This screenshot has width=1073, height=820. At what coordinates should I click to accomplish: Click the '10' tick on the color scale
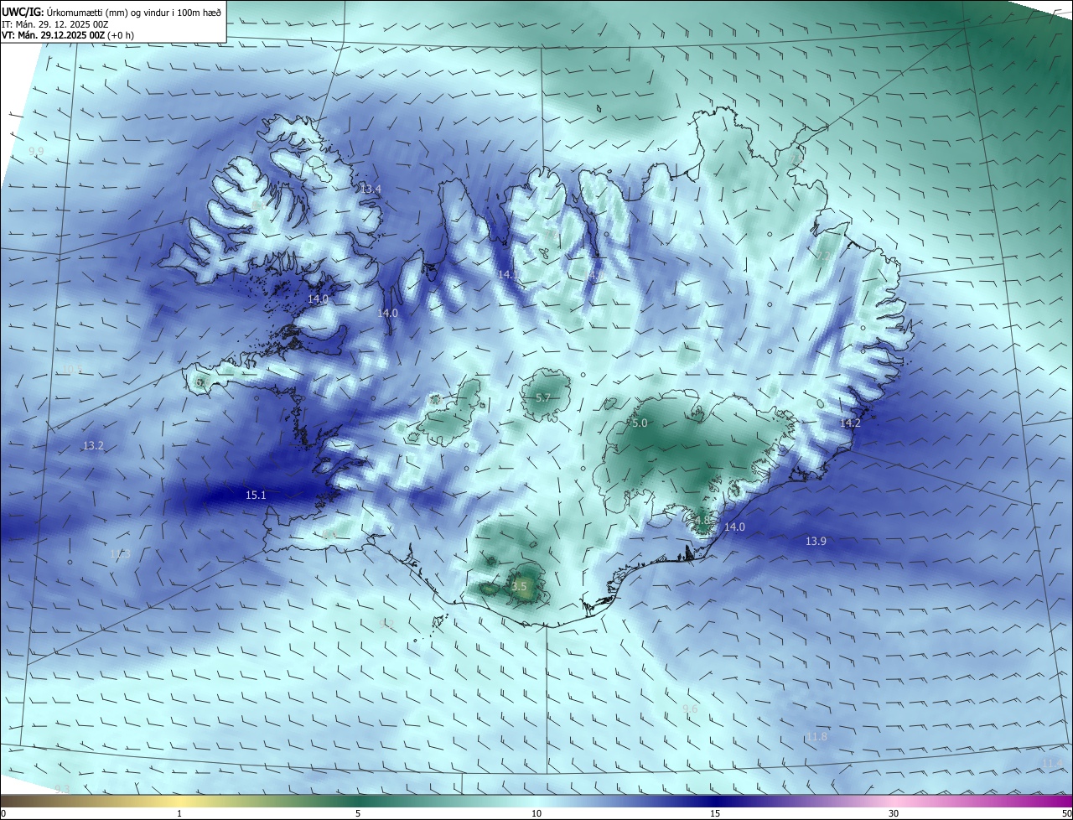coord(536,814)
